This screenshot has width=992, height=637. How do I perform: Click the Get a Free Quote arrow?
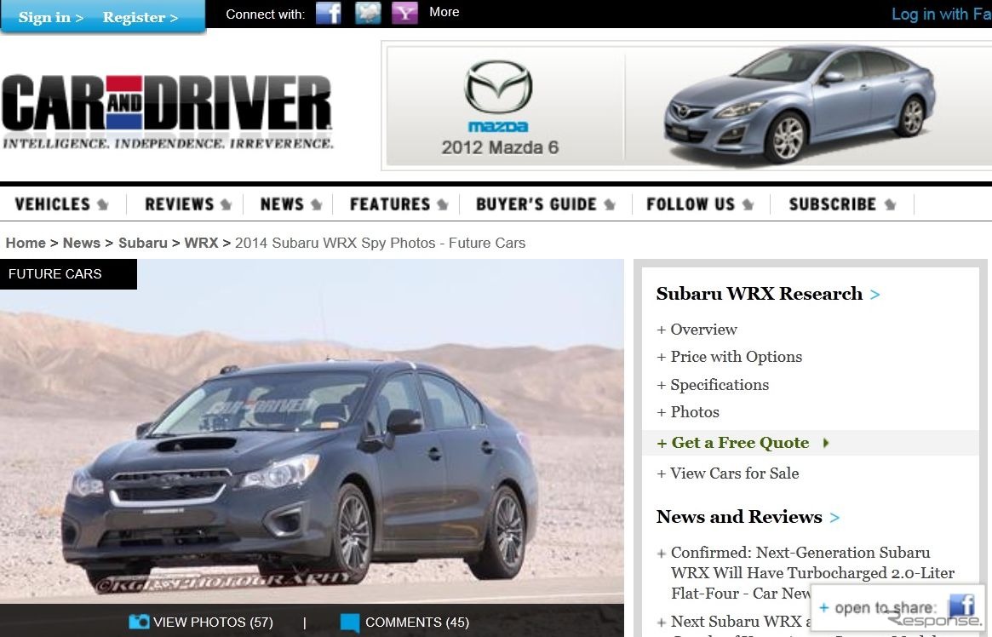click(x=826, y=443)
